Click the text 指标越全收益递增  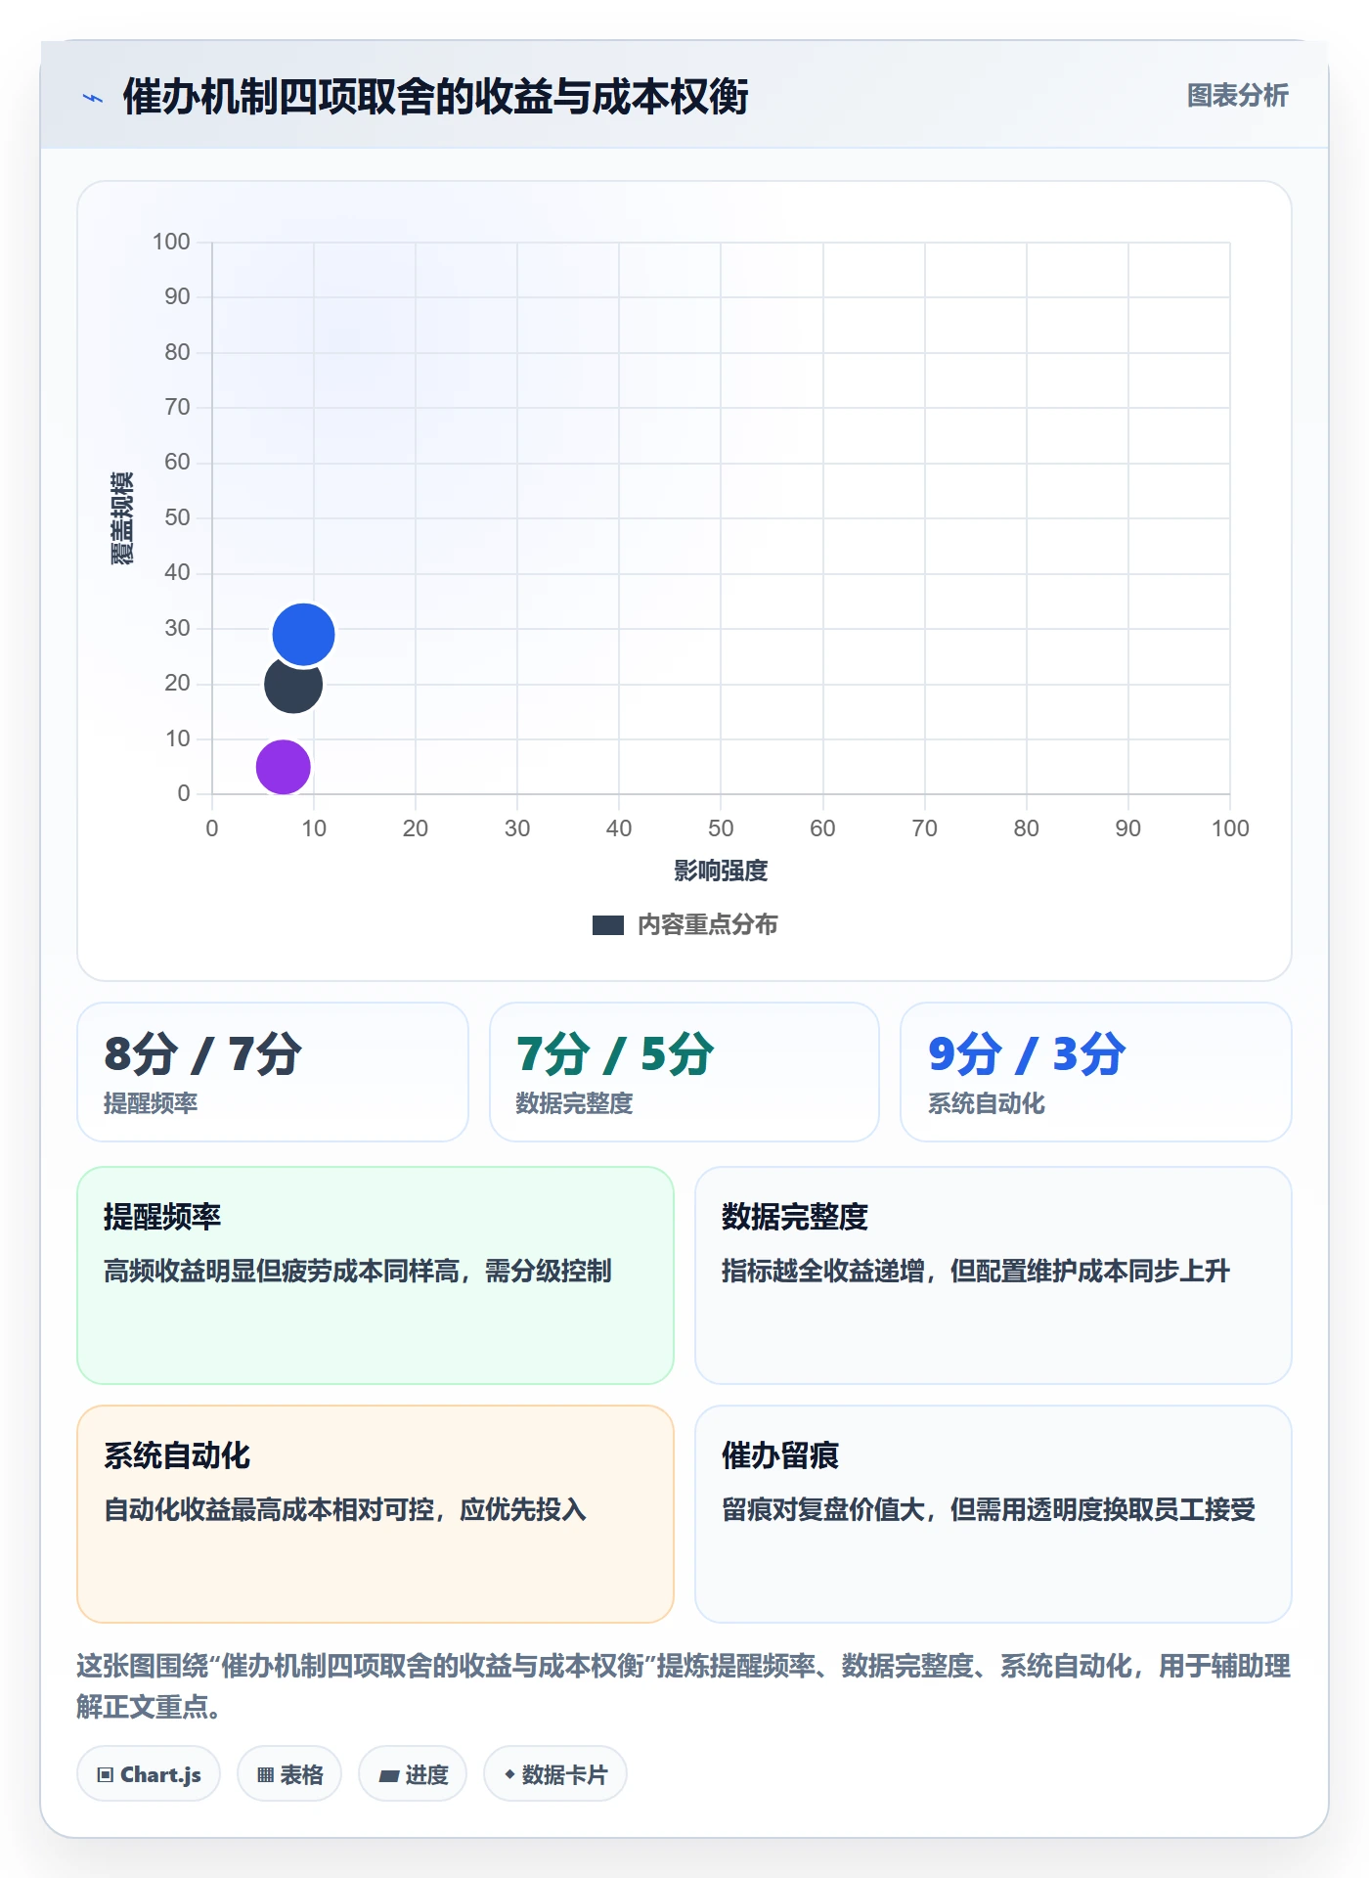click(x=822, y=1271)
